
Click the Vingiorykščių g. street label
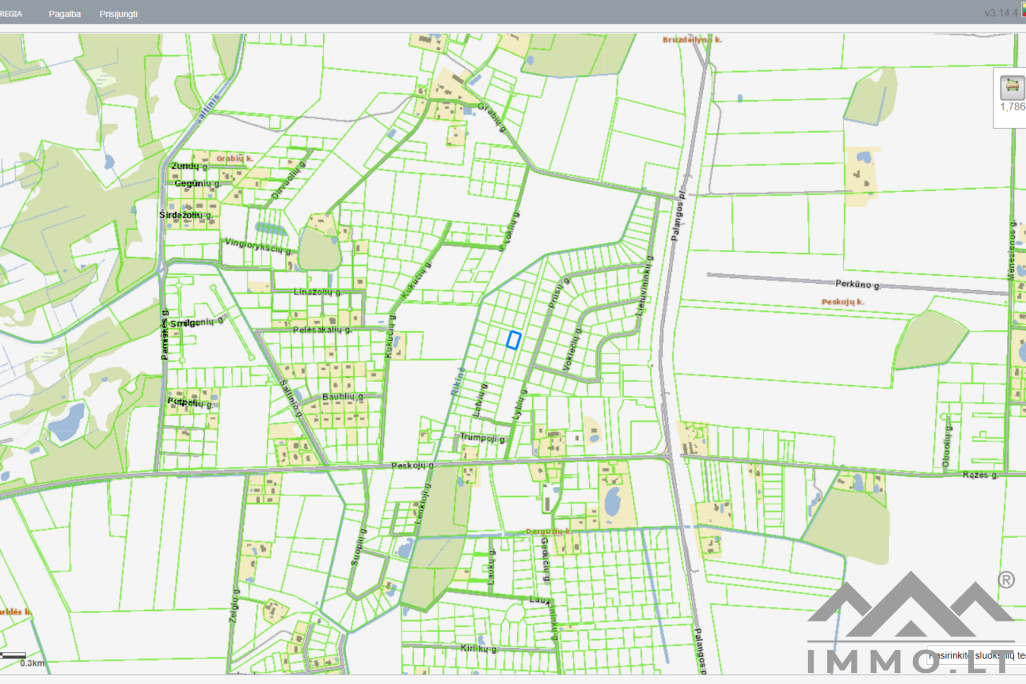[259, 246]
